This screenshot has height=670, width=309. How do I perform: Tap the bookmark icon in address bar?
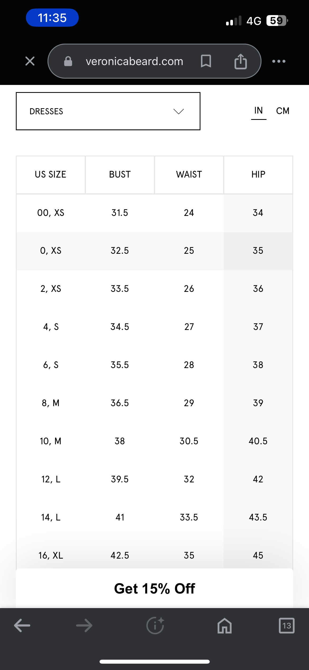pos(206,61)
